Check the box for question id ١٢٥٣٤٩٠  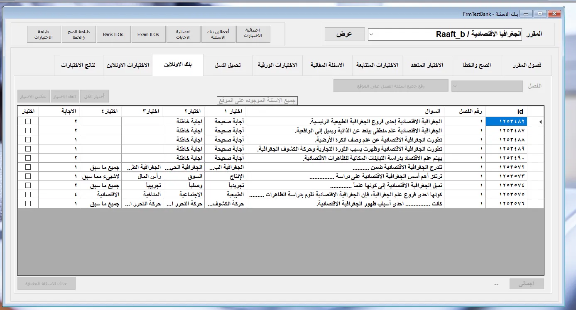coord(28,158)
